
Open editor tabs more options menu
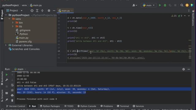189,11
